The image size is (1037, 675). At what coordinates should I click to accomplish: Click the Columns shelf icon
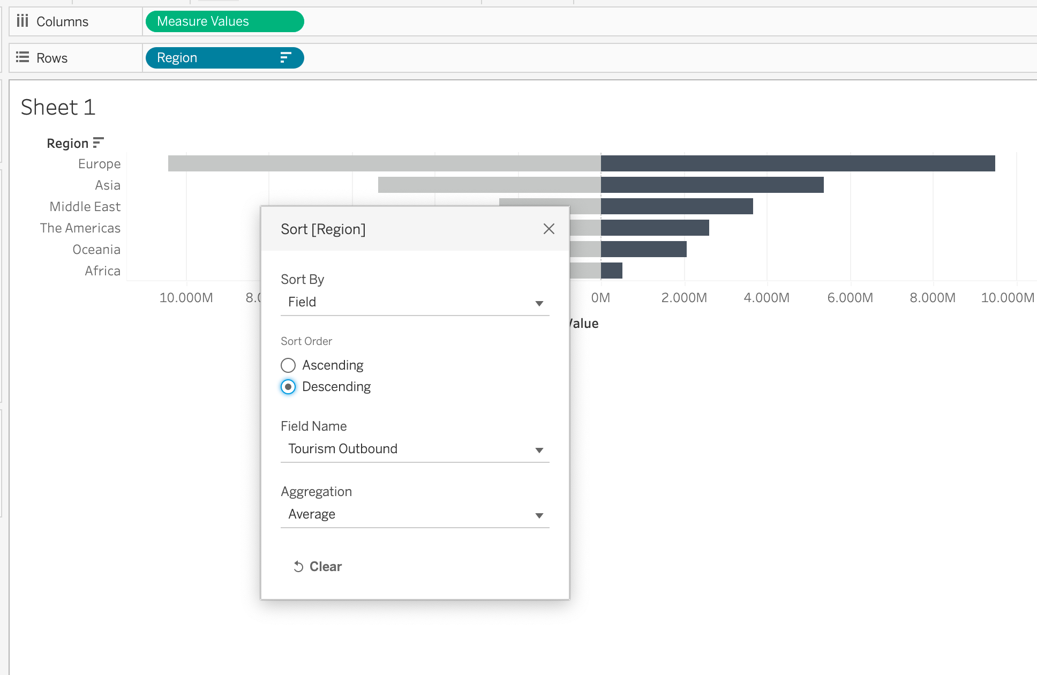click(22, 21)
